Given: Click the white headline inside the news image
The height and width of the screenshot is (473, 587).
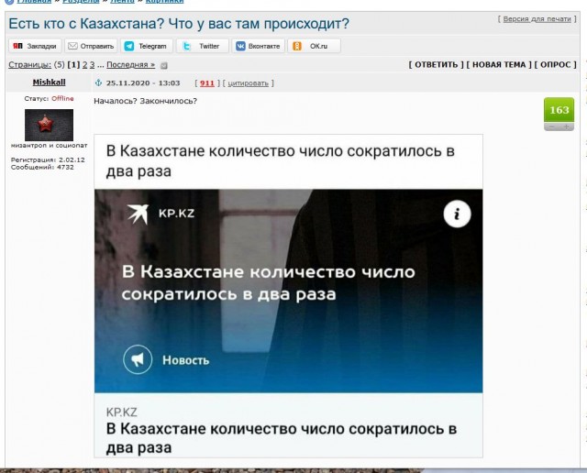Looking at the screenshot, I should click(269, 283).
